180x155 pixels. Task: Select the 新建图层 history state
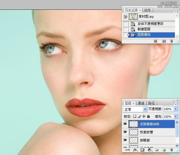pos(151,29)
